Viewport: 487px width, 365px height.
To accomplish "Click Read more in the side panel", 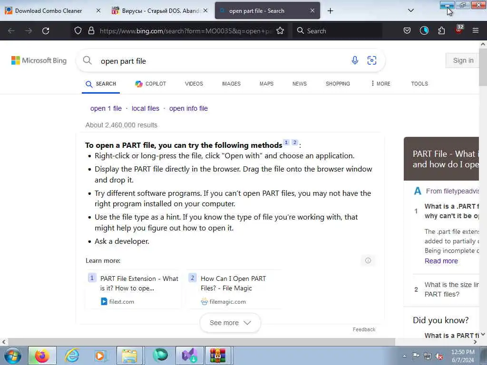I will tap(441, 261).
